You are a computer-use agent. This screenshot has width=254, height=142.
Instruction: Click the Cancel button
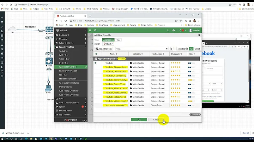point(156,120)
